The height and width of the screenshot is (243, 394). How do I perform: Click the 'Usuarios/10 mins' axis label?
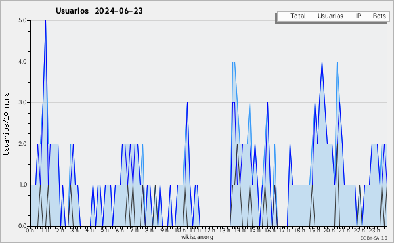[x=6, y=123]
